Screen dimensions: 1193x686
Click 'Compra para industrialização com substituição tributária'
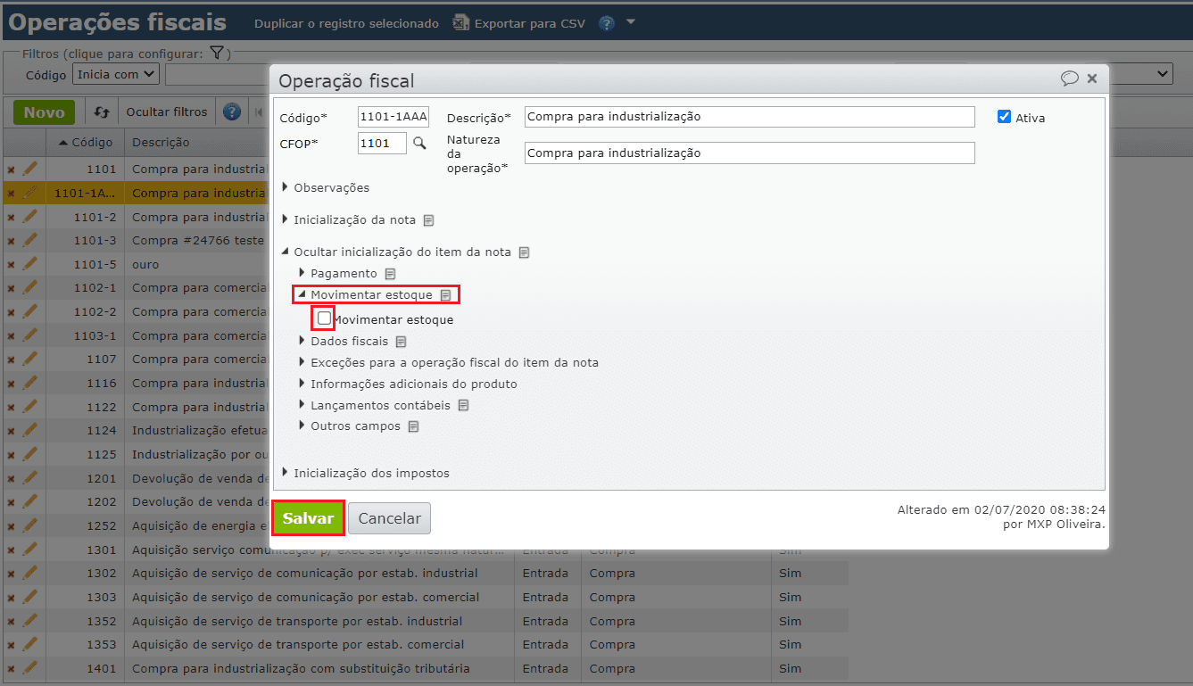pyautogui.click(x=301, y=668)
